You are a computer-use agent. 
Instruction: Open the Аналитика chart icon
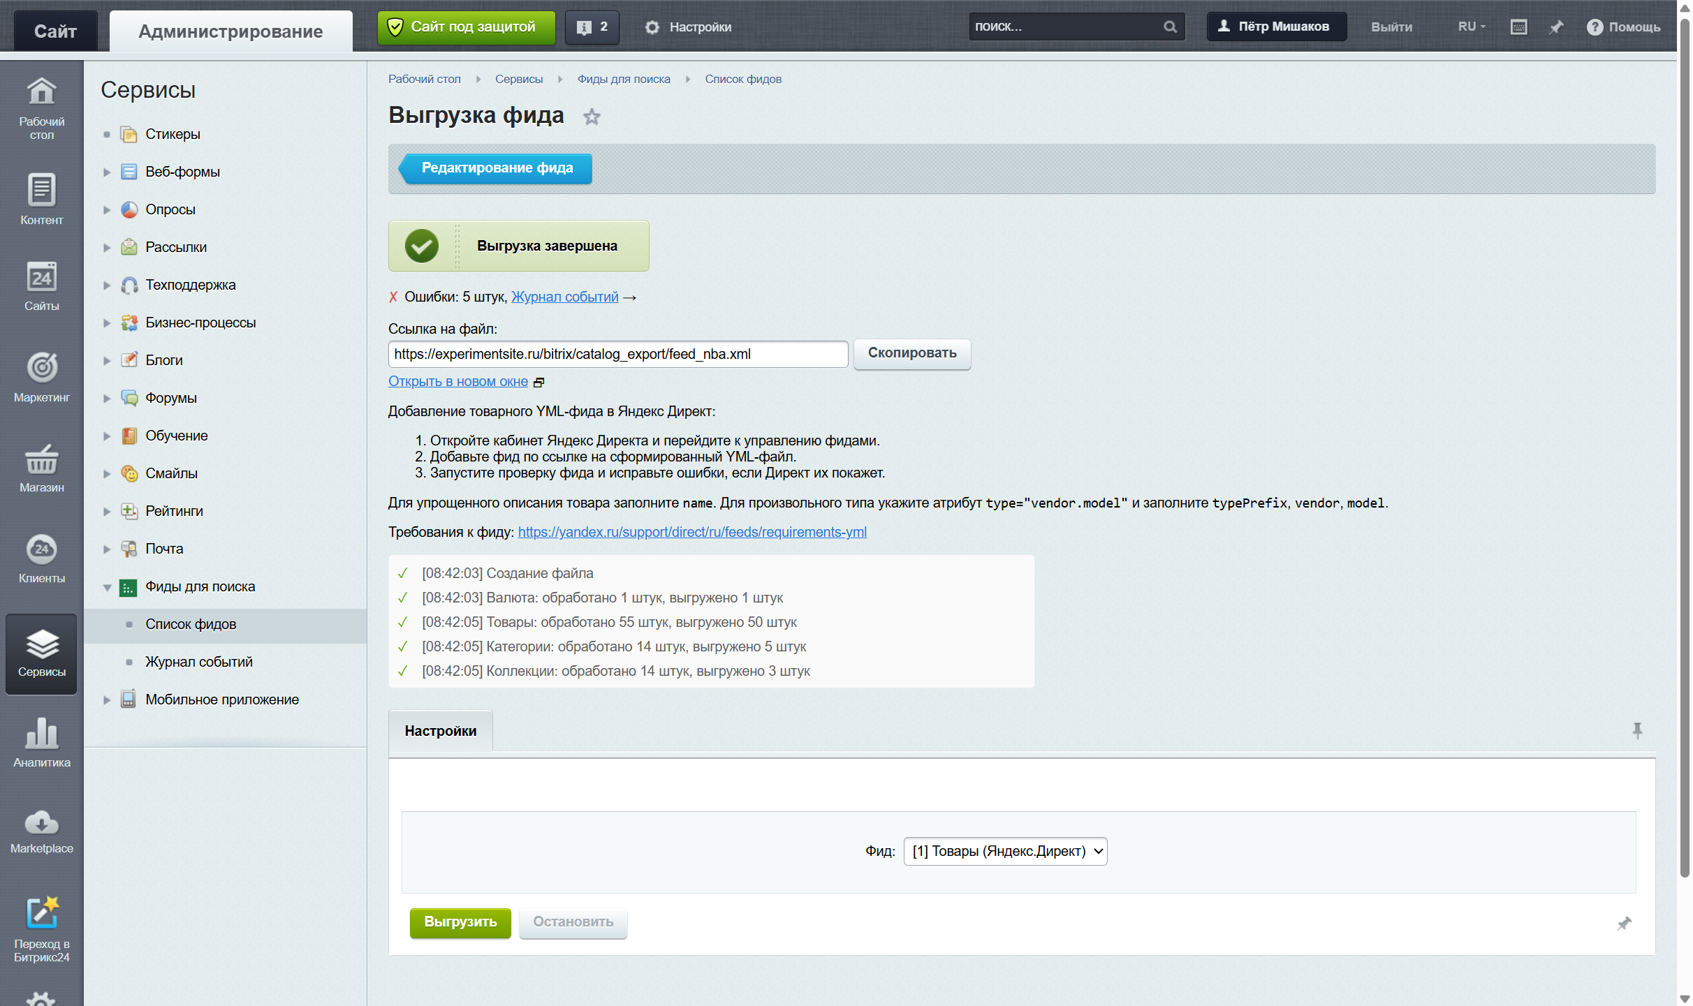point(42,732)
